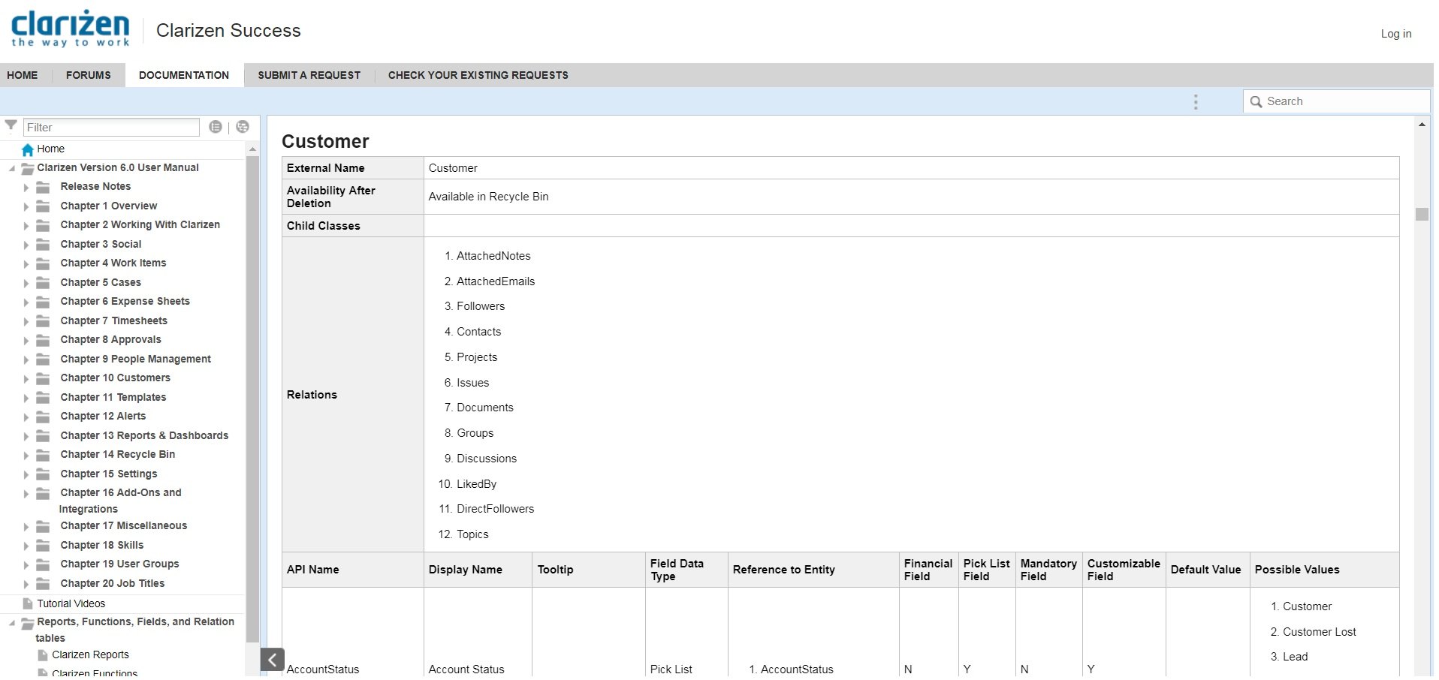1439x680 pixels.
Task: Click into the sidebar Filter text field
Action: [x=111, y=128]
